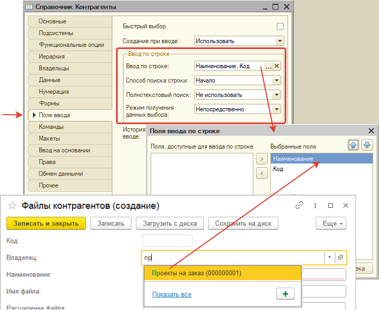
Task: Maximize the Справочник Контрагенты window
Action: [275, 6]
